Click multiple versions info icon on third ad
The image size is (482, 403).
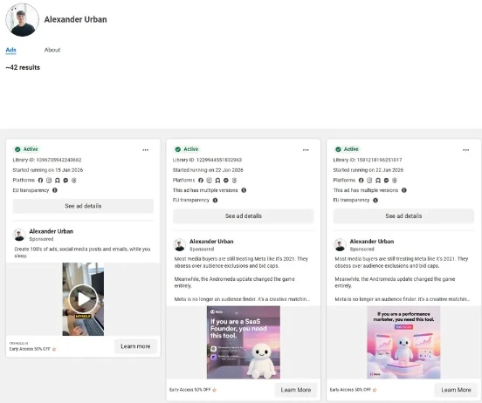404,190
